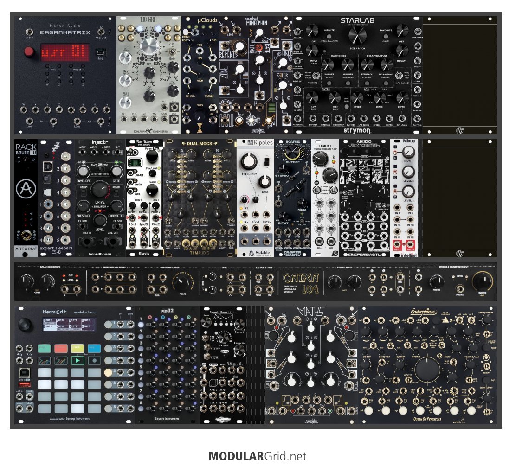This screenshot has width=516, height=466.
Task: Click the Frequency knob on Ripples
Action: 249,161
